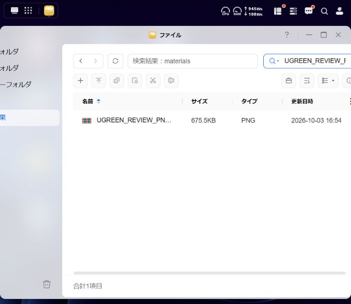The width and height of the screenshot is (351, 304).
Task: Open the app launcher grid
Action: pyautogui.click(x=28, y=10)
